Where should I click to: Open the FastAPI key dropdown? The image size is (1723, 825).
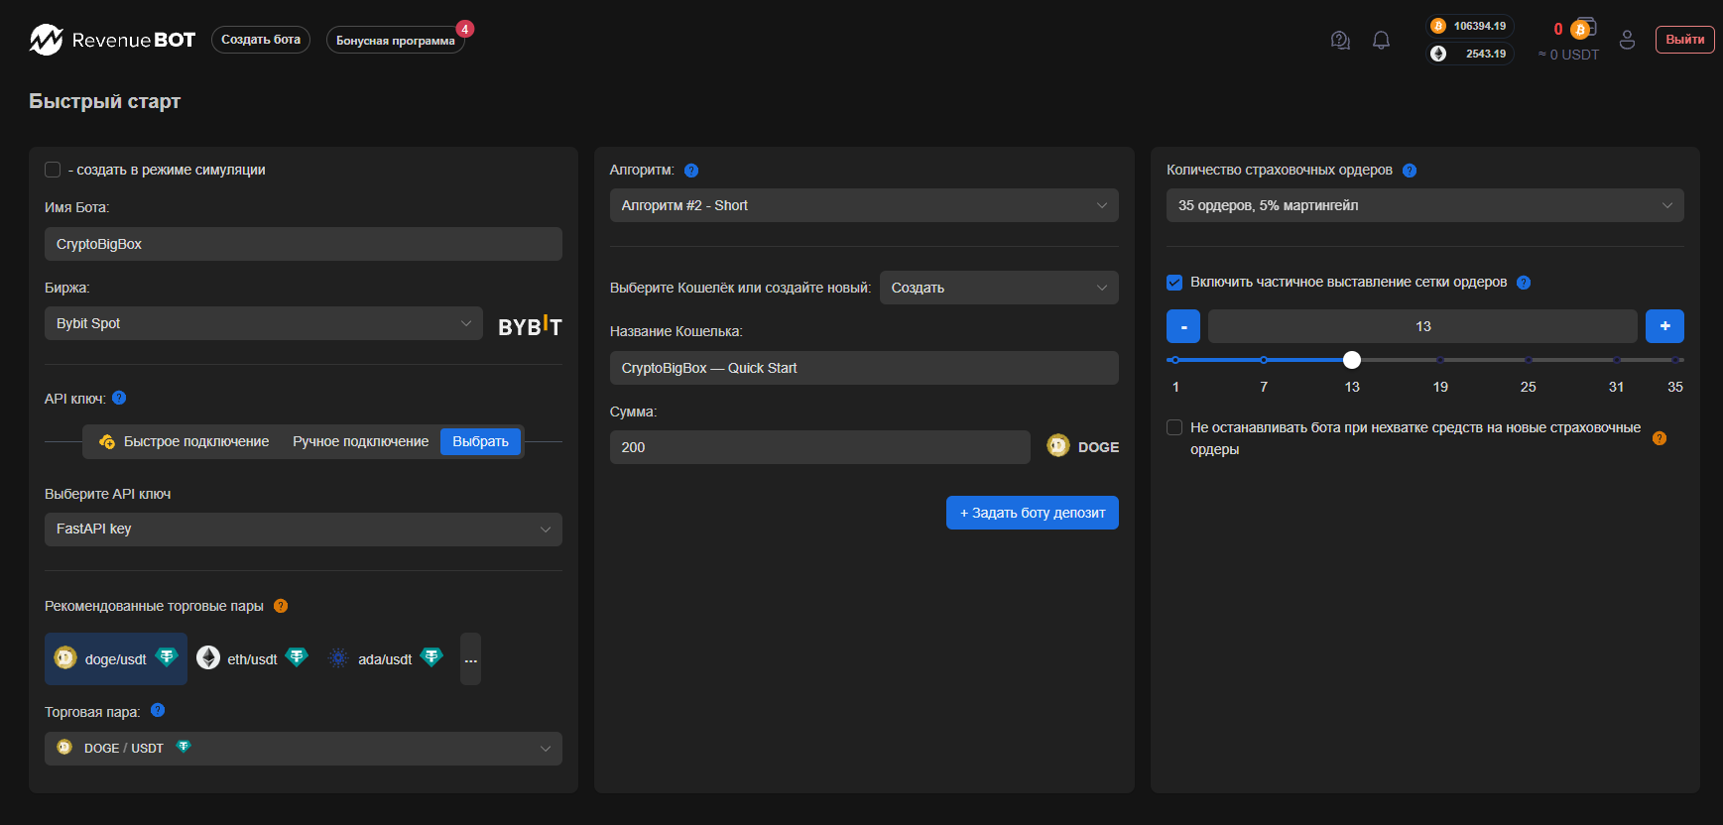(304, 530)
